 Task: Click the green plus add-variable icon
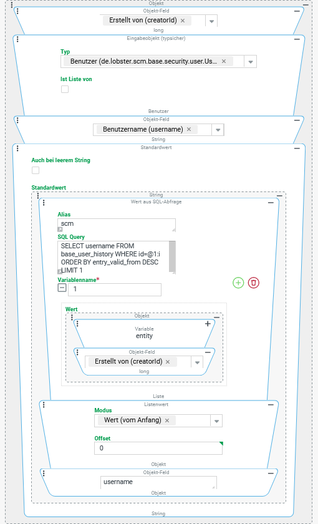point(238,283)
